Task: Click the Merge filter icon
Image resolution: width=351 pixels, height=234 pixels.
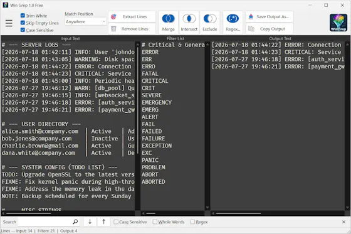Action: [x=169, y=23]
